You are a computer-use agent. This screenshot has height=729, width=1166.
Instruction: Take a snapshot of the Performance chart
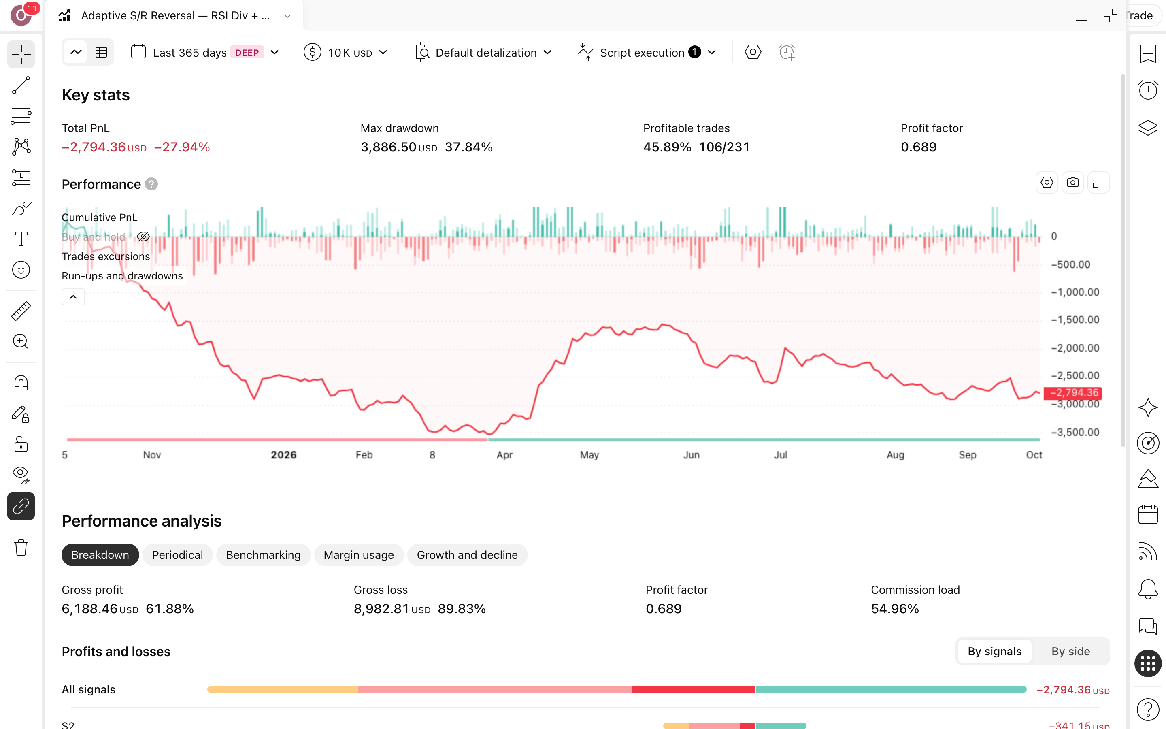pyautogui.click(x=1072, y=183)
